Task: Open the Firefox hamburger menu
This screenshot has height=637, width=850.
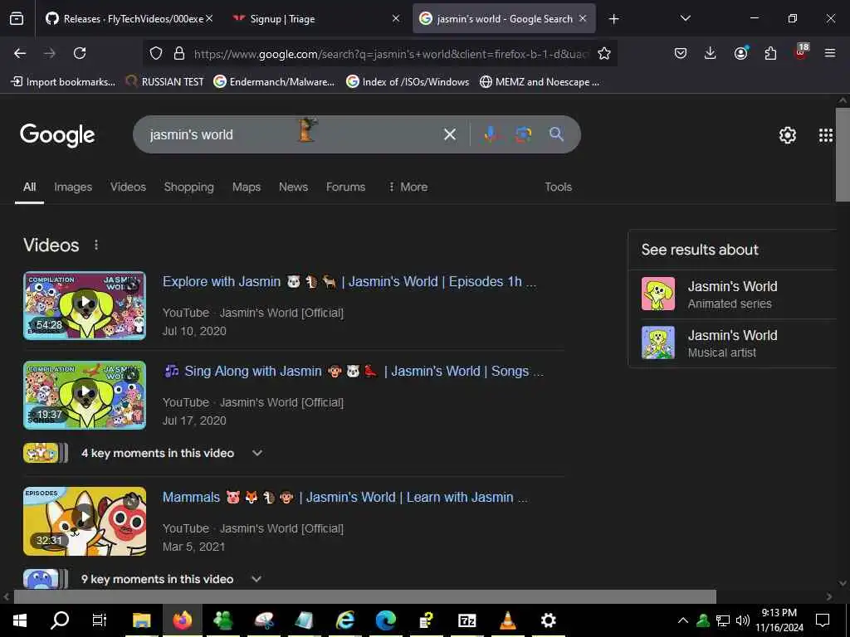Action: tap(829, 53)
